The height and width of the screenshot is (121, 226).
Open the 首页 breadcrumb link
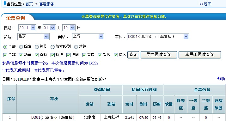29,4
